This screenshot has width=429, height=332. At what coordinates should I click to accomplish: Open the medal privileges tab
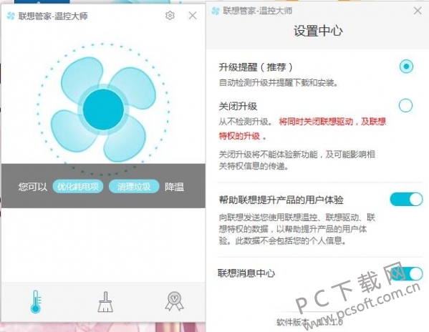click(175, 301)
